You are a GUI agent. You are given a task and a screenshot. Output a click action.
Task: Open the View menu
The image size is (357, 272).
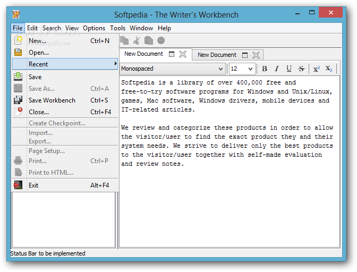(x=72, y=28)
